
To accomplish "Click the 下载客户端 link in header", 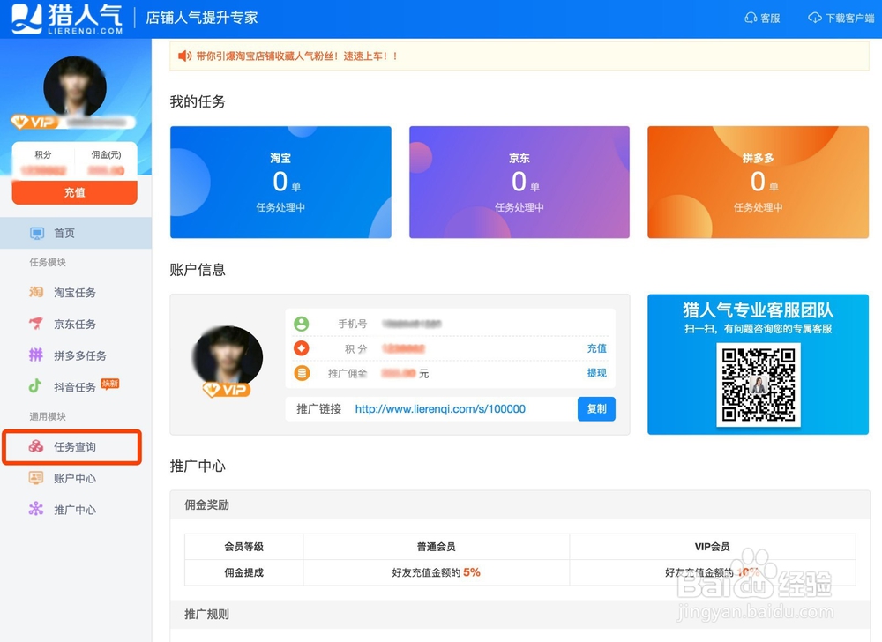I will tap(841, 18).
